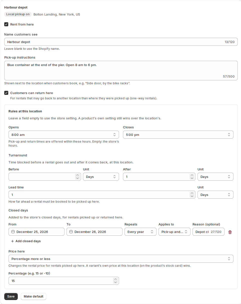Uncheck the Rent from here checkbox
Image resolution: width=241 pixels, height=304 pixels.
pyautogui.click(x=6, y=24)
